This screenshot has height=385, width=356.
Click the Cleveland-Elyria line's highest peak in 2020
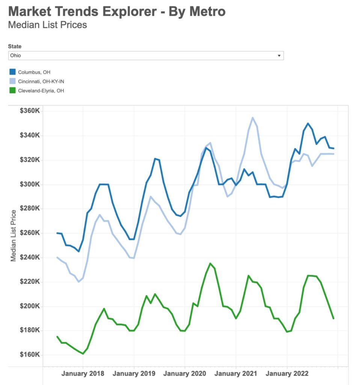pyautogui.click(x=210, y=264)
